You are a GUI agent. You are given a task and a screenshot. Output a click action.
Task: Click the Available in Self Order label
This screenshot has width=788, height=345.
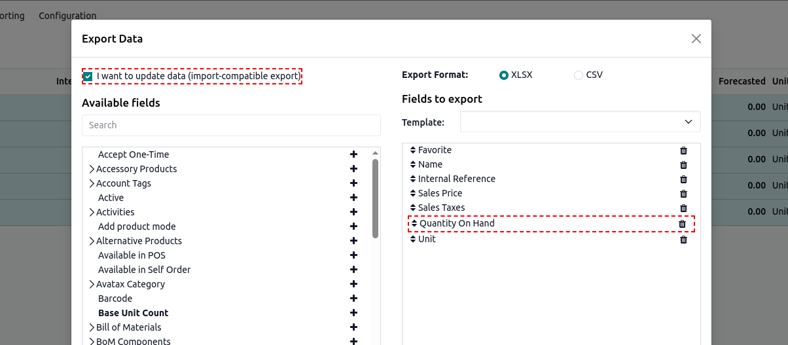pos(145,270)
